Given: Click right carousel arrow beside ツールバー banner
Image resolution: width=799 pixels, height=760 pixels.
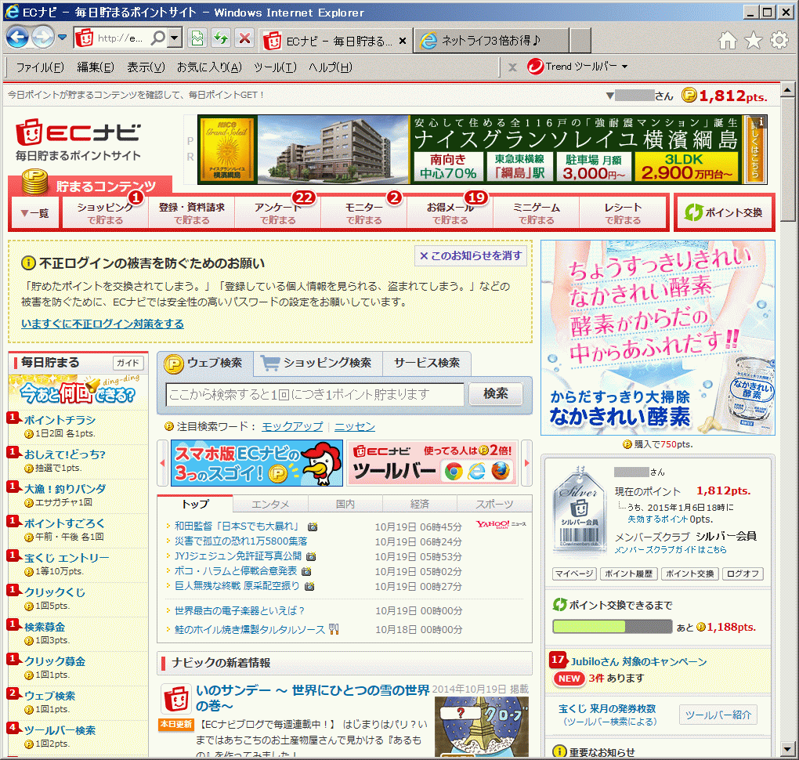Looking at the screenshot, I should point(527,463).
